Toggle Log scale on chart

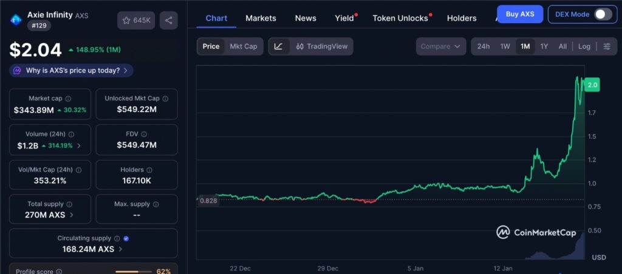point(584,46)
